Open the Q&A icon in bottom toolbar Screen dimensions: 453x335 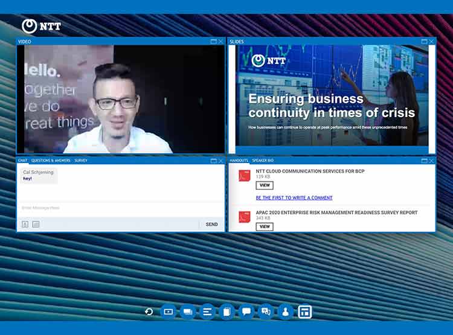(265, 311)
